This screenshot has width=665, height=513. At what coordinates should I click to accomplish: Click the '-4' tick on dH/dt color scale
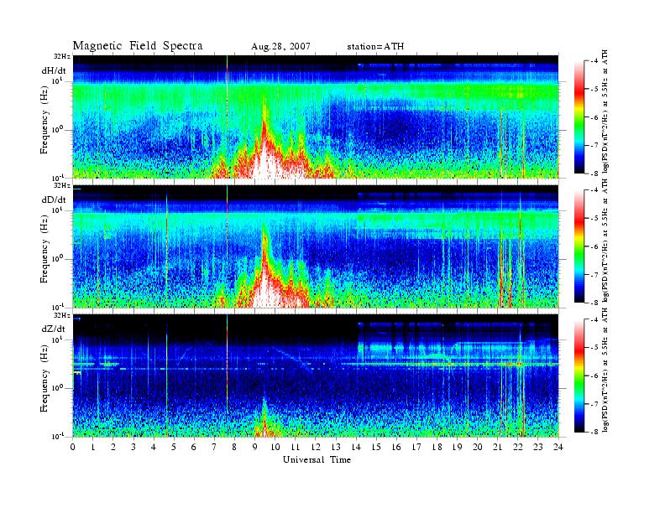pos(594,61)
